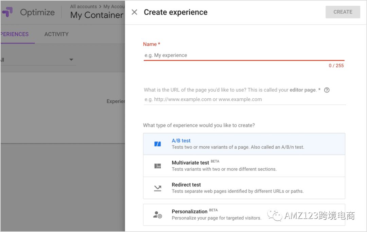Click the breadcrumb chevron after All accounts
This screenshot has width=367, height=232.
(100, 6)
